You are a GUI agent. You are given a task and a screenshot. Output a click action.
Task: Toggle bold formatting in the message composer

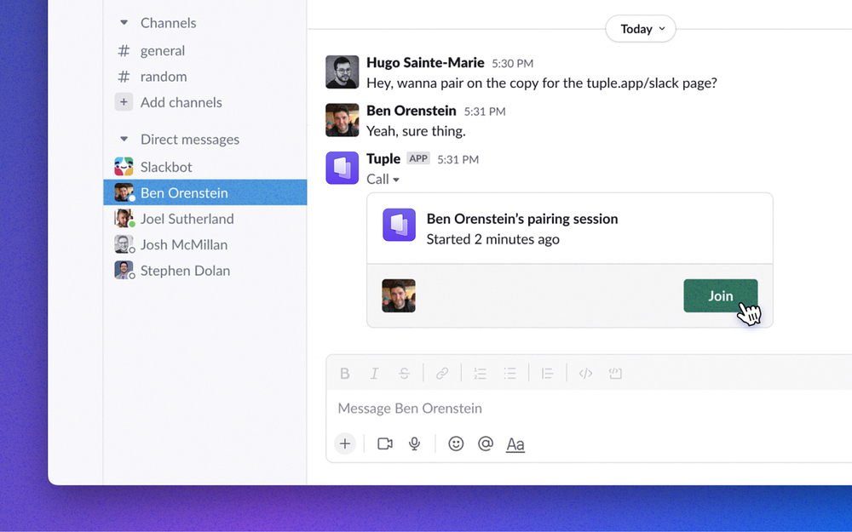pos(344,374)
